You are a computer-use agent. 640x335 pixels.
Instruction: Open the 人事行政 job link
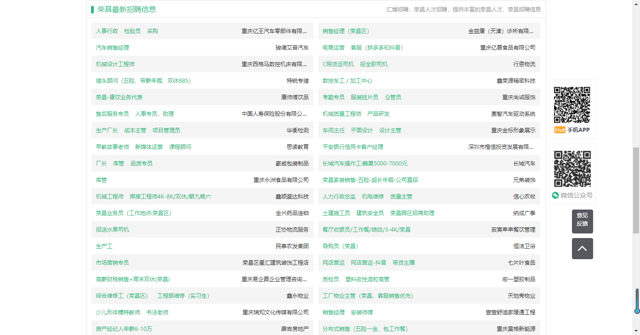click(x=107, y=31)
